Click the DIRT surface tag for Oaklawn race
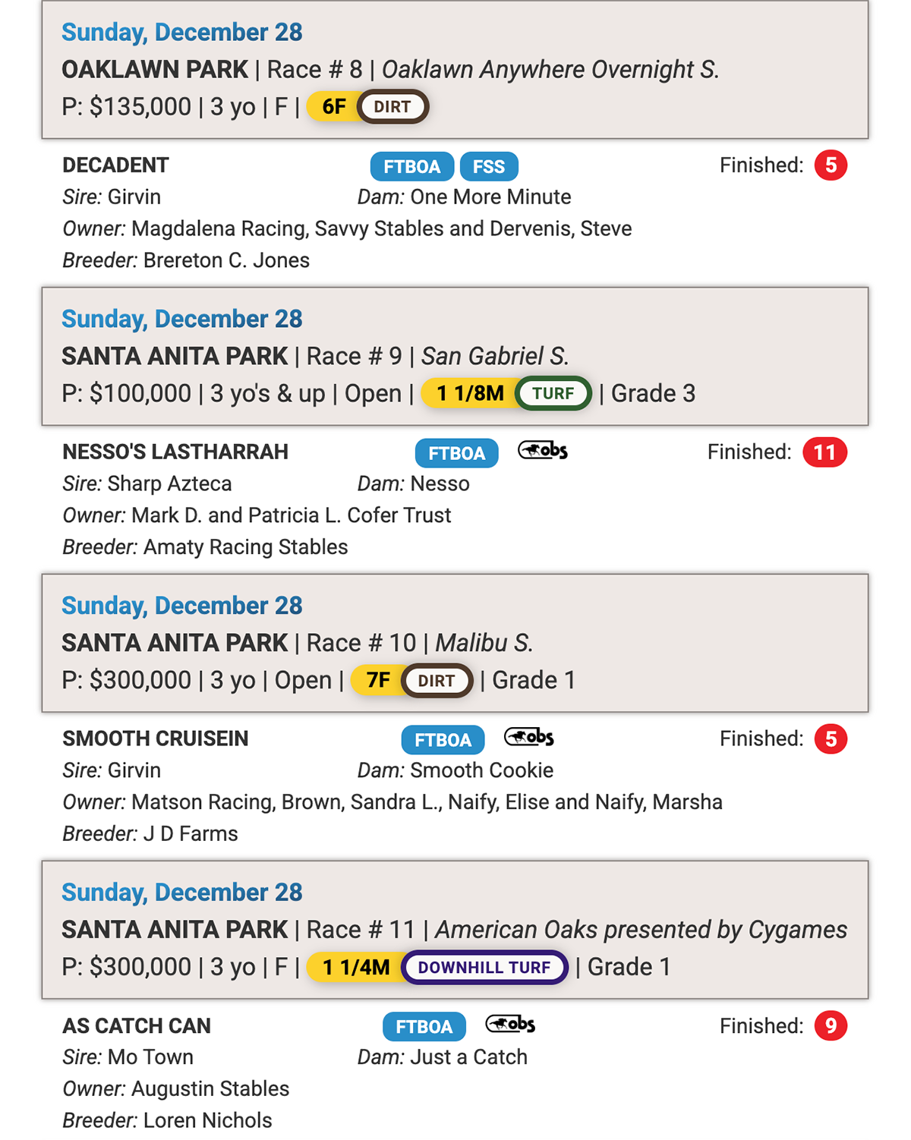This screenshot has height=1140, width=911. (392, 107)
